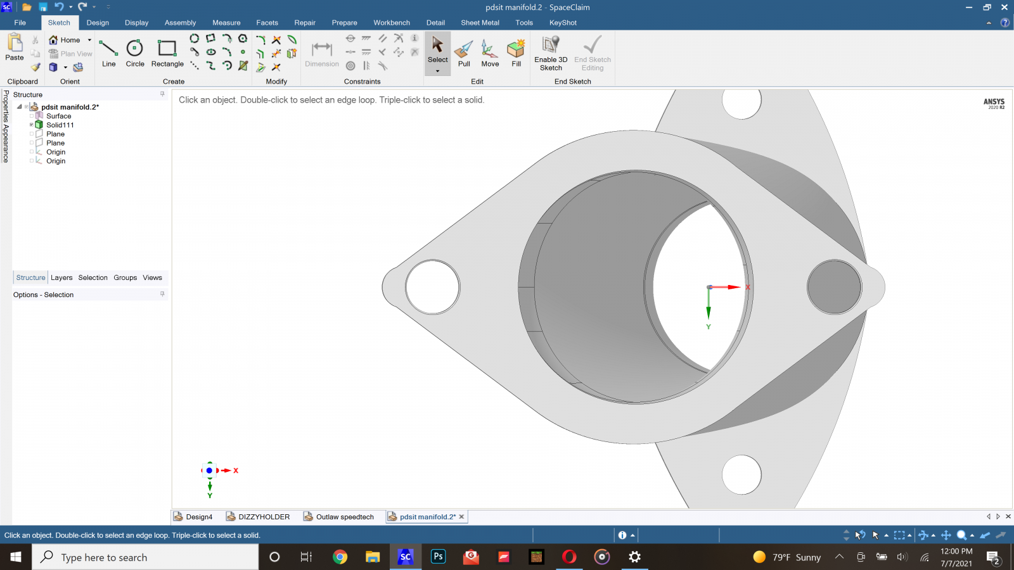Switch to the Outlaw speedtech document tab
Image resolution: width=1014 pixels, height=570 pixels.
[x=339, y=517]
